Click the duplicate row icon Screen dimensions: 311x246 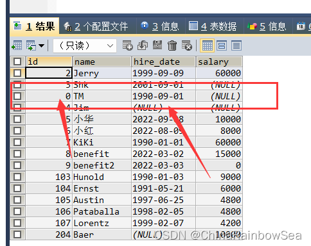pos(143,45)
